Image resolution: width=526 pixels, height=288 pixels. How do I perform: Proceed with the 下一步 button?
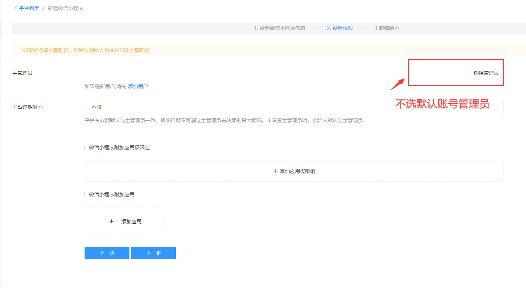(153, 253)
